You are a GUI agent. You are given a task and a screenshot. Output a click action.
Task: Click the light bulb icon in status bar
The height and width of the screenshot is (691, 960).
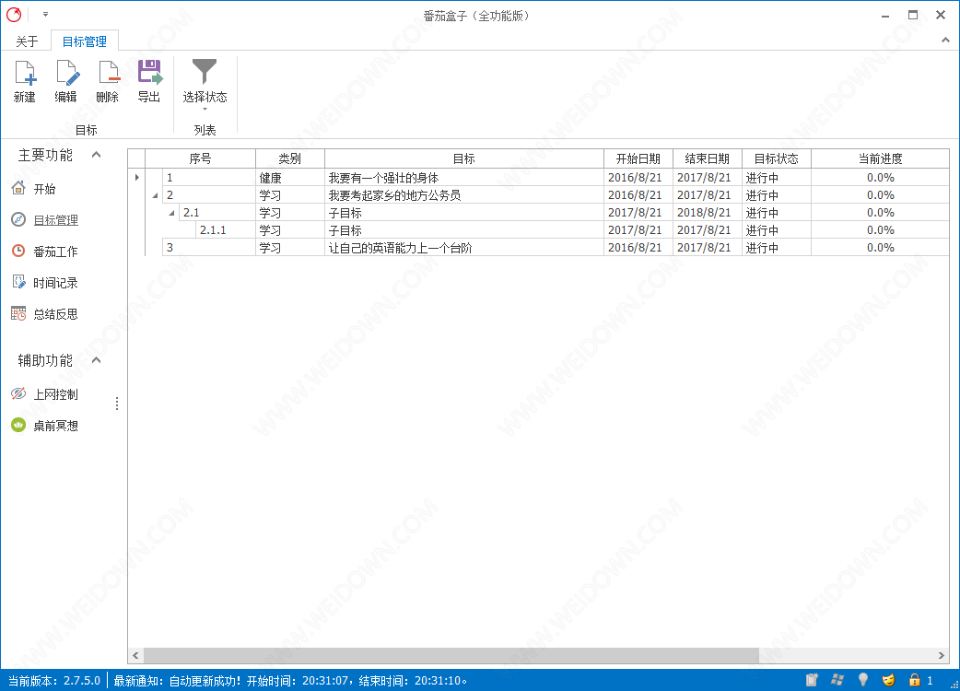pyautogui.click(x=862, y=680)
